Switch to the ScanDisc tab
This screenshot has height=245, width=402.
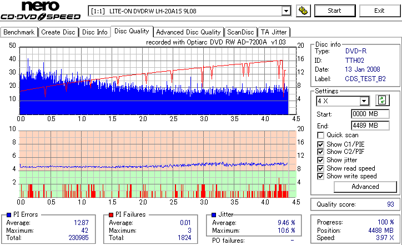click(240, 32)
